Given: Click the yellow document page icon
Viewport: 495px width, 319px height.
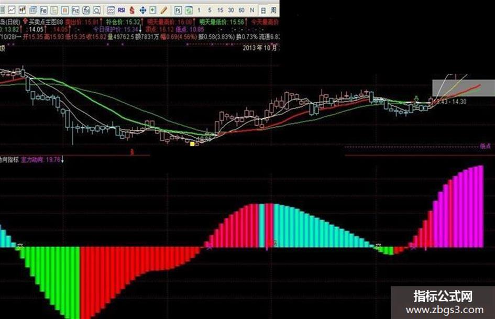Looking at the screenshot, I should point(54,10).
